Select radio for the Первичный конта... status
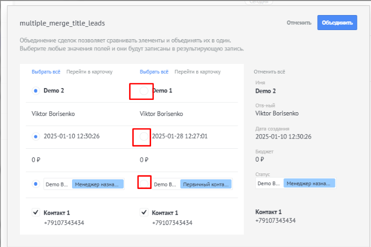The height and width of the screenshot is (247, 371). (144, 184)
